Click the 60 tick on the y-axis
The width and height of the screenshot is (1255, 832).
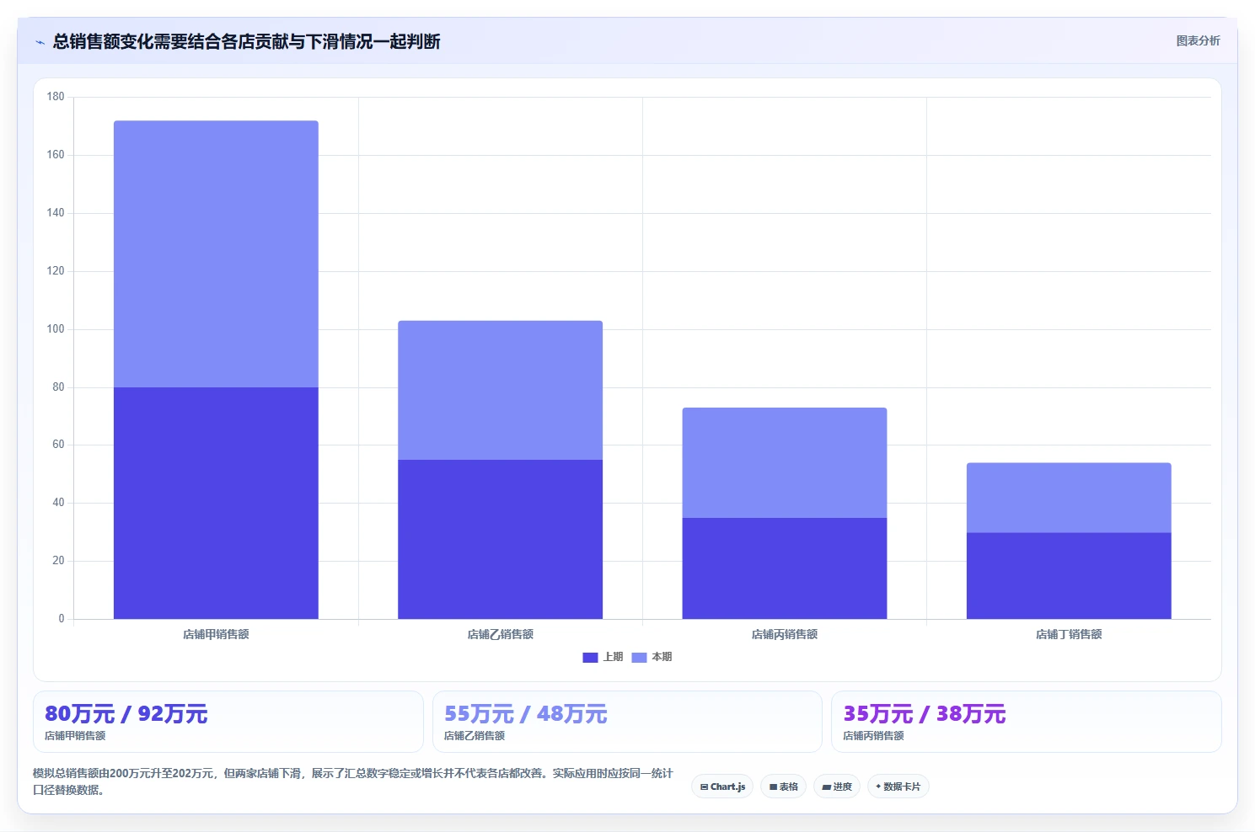click(58, 445)
